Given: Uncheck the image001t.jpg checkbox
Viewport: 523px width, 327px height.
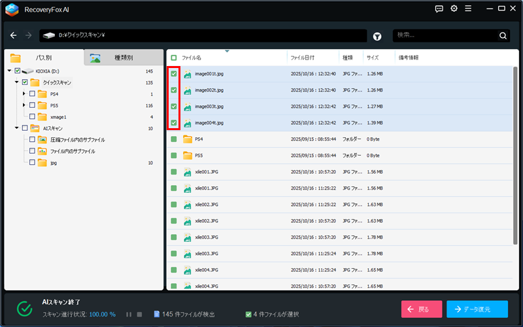Looking at the screenshot, I should click(x=174, y=74).
